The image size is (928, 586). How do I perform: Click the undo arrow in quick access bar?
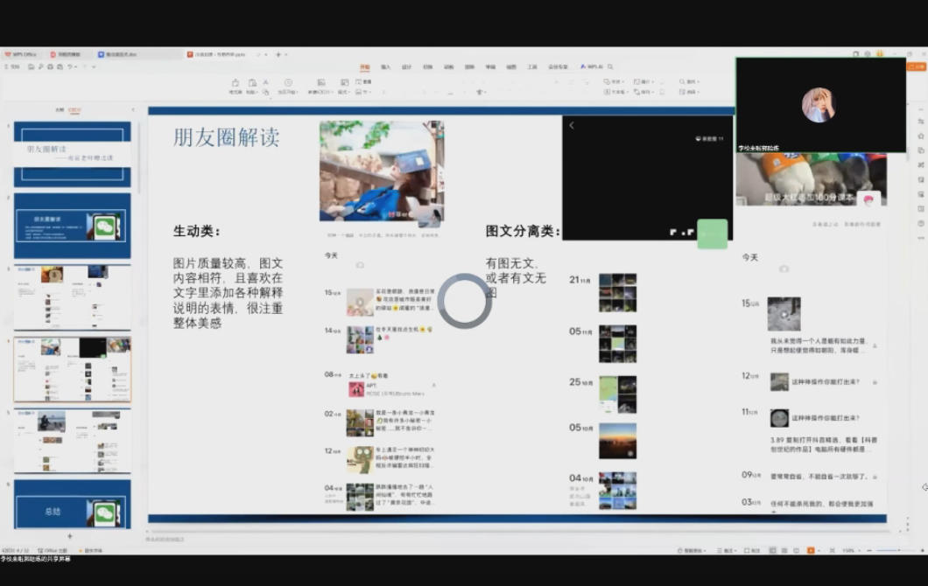(70, 66)
